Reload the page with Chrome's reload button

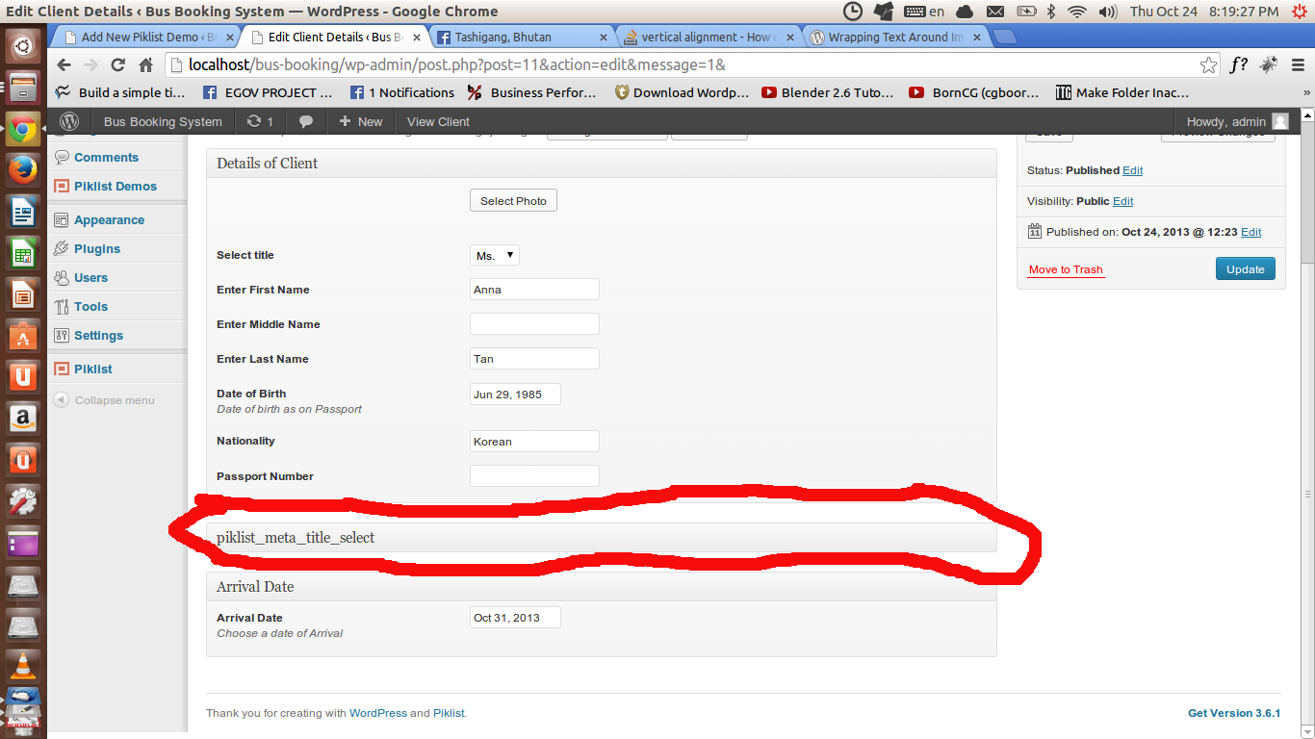tap(117, 65)
